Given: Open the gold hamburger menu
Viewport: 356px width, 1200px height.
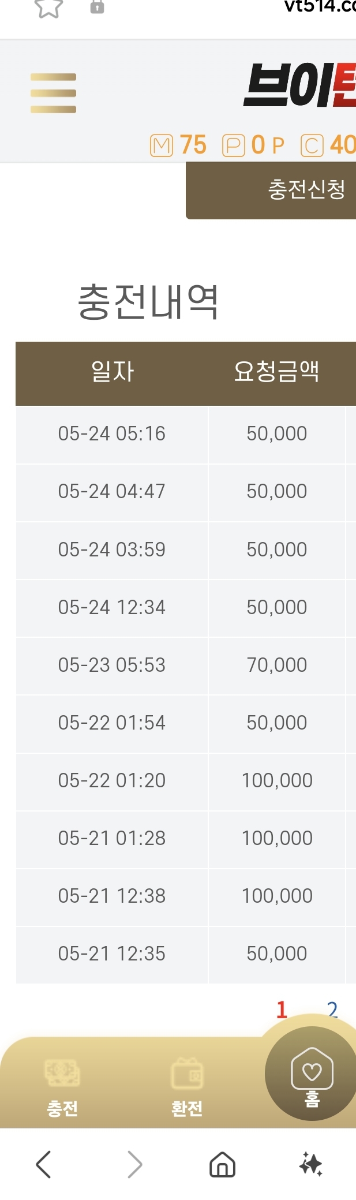Looking at the screenshot, I should tap(53, 93).
